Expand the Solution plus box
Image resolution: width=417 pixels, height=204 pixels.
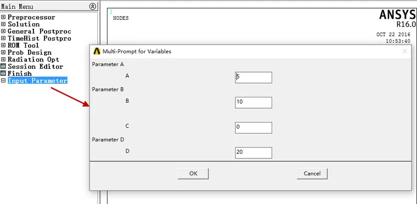coord(3,24)
